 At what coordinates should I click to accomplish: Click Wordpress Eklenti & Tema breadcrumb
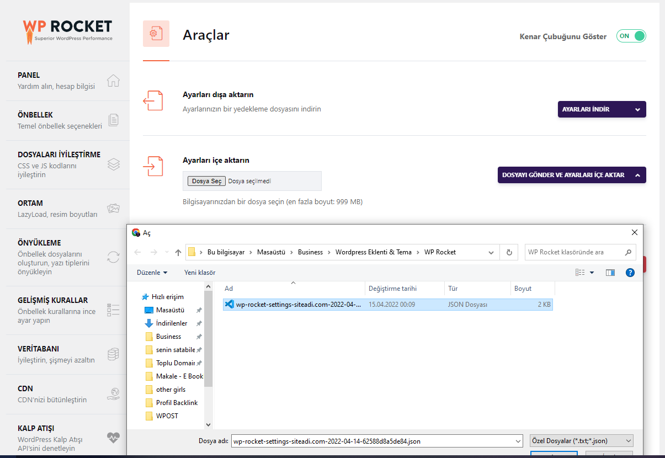374,252
